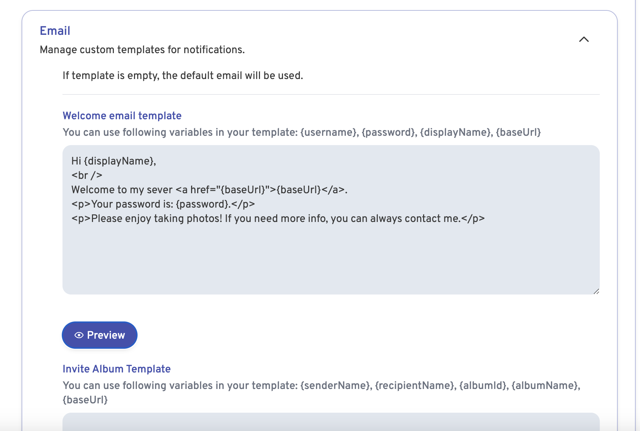640x431 pixels.
Task: Select the "Welcome email template" heading
Action: (122, 116)
